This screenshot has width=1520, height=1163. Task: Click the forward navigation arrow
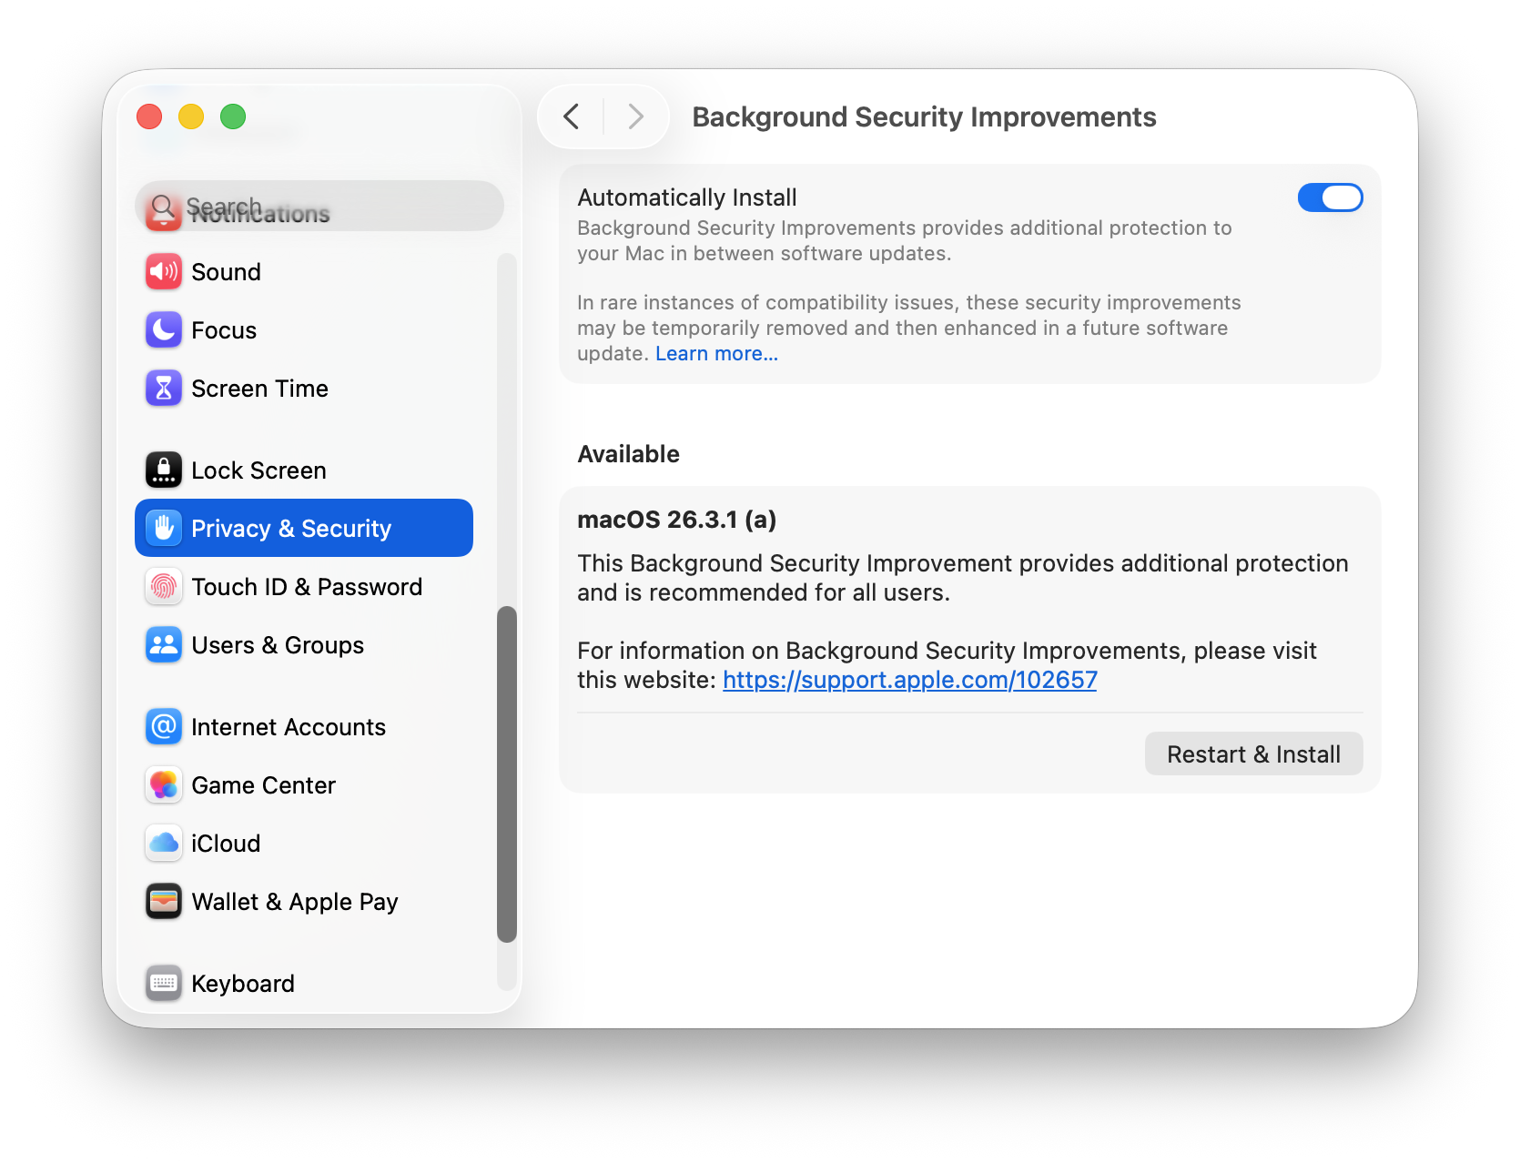634,116
